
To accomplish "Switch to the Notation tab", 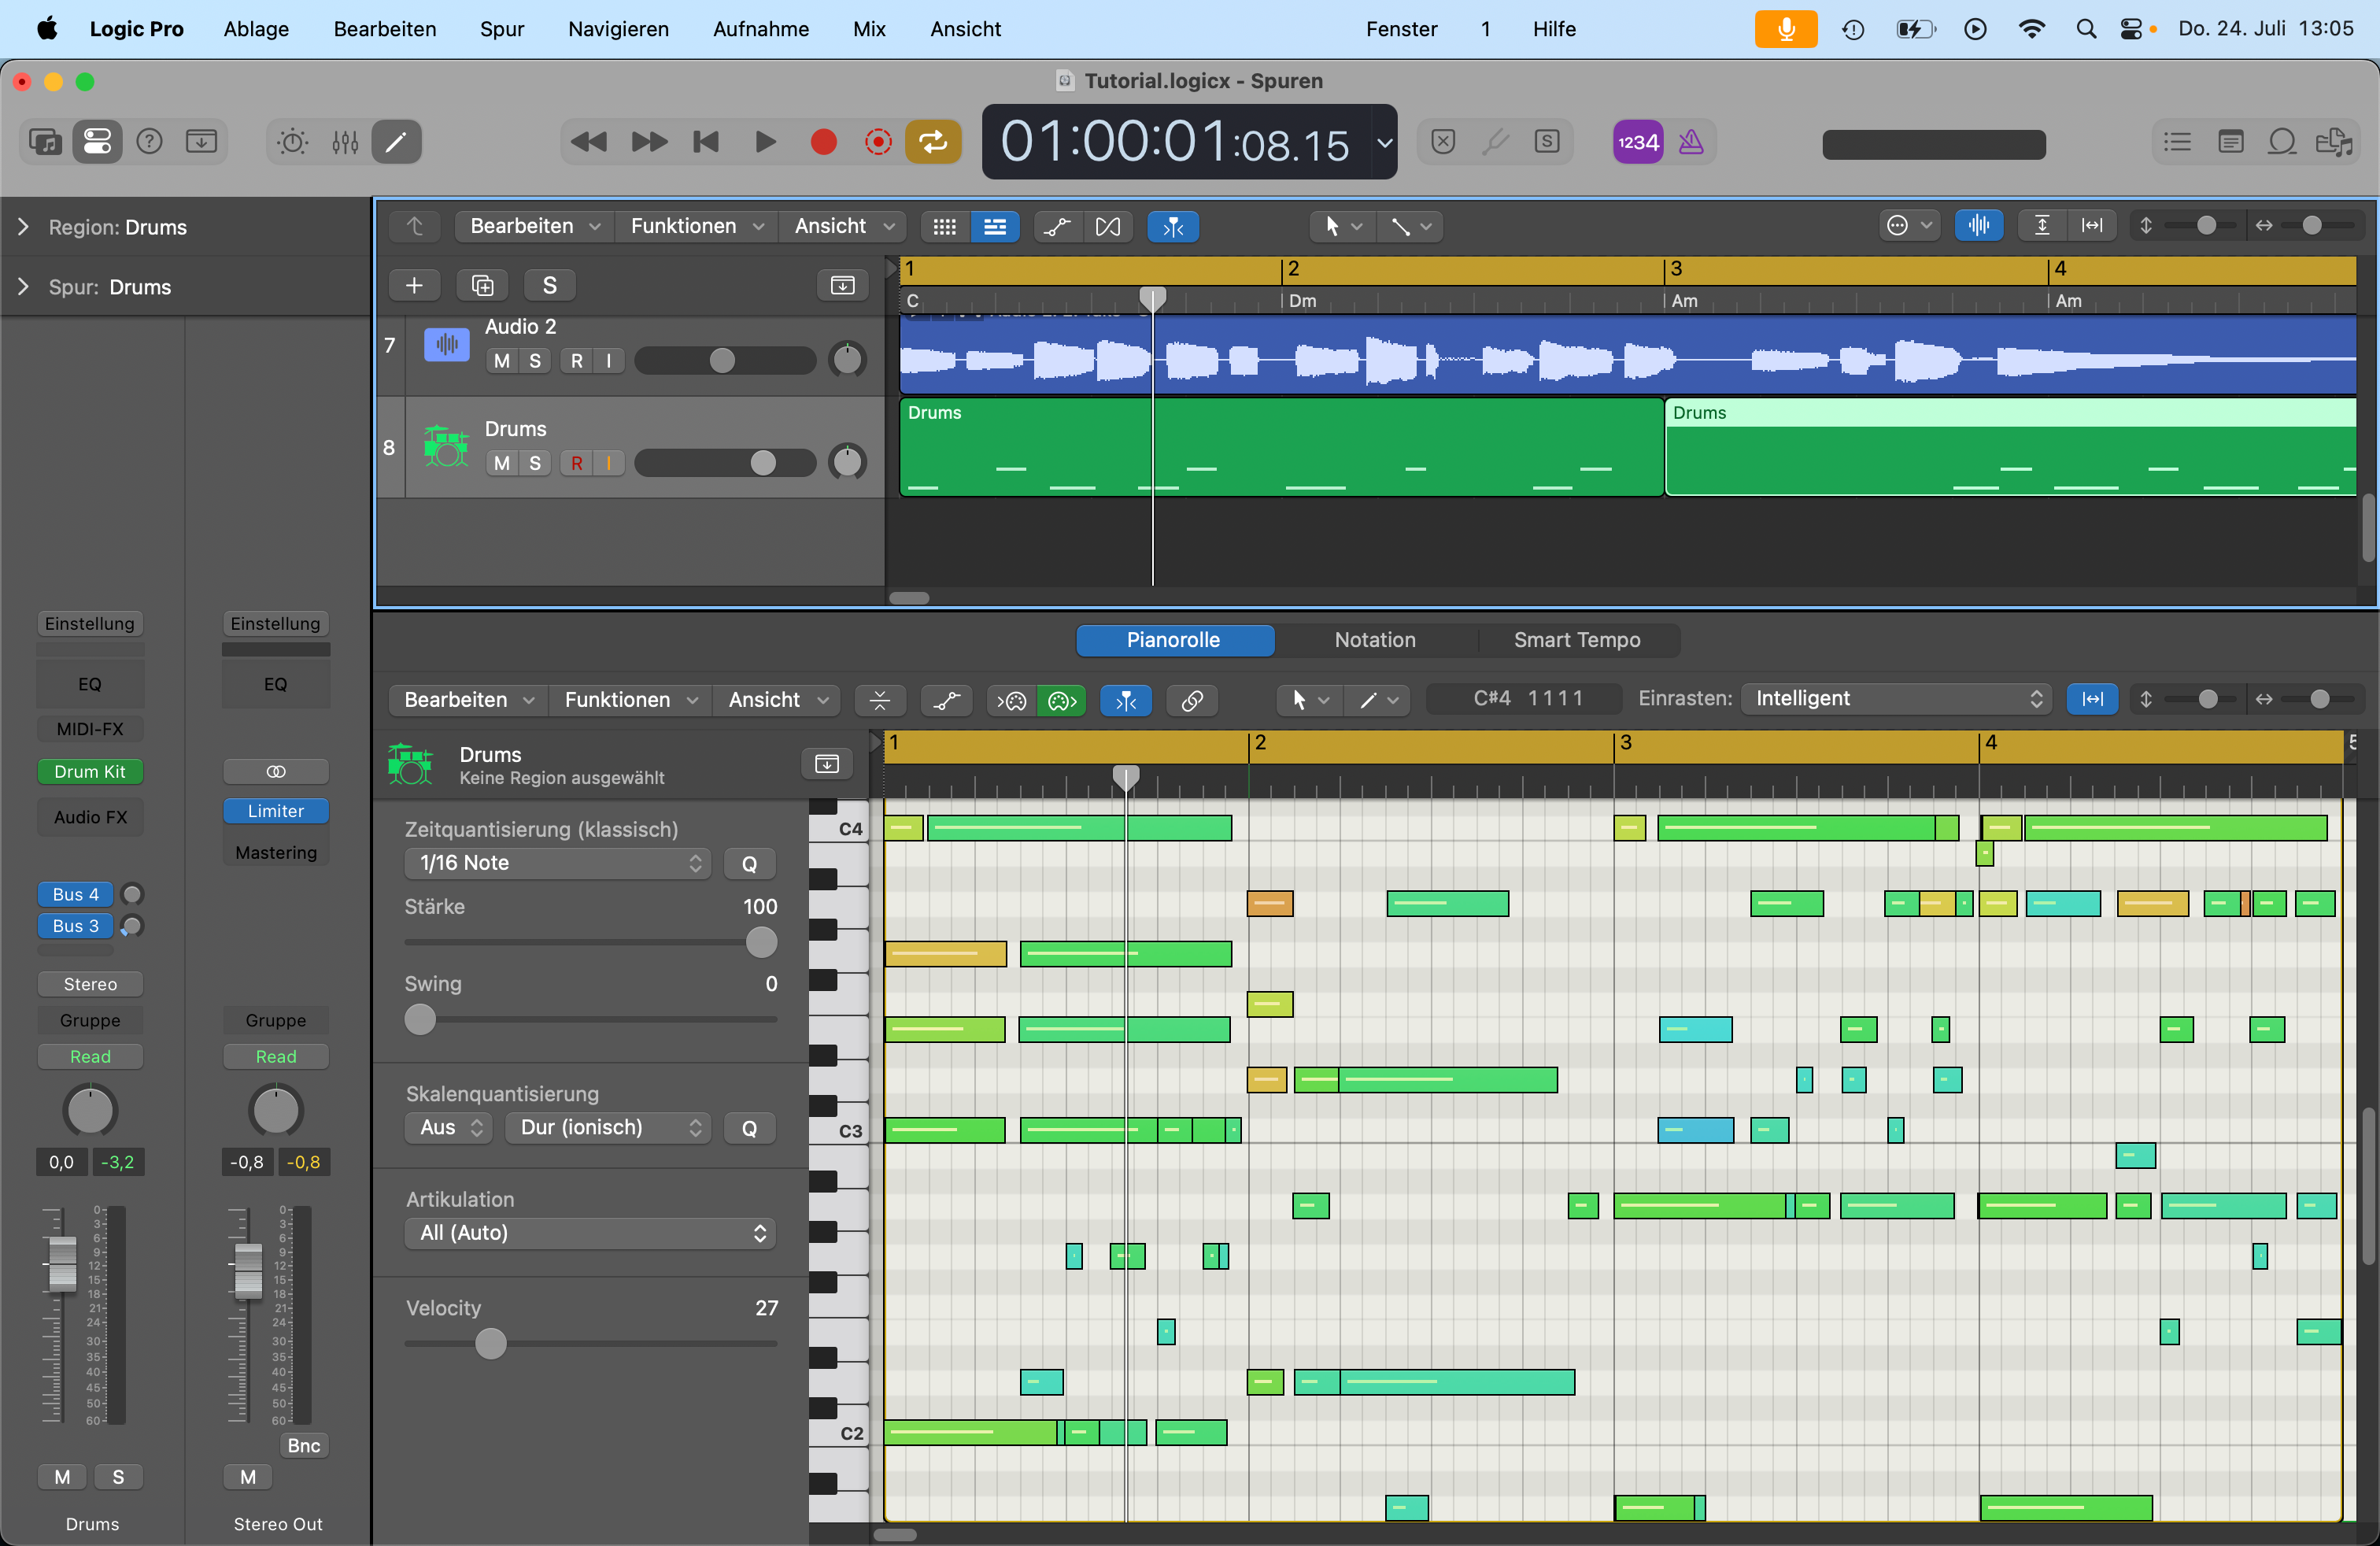I will coord(1375,640).
